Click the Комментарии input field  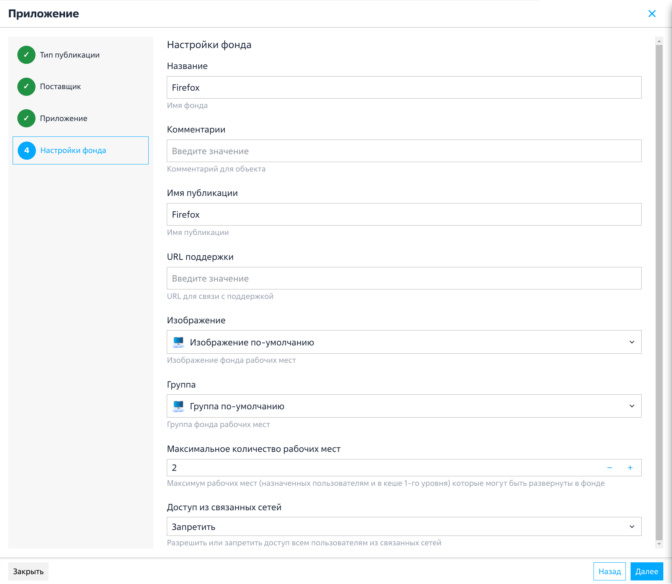[x=404, y=151]
